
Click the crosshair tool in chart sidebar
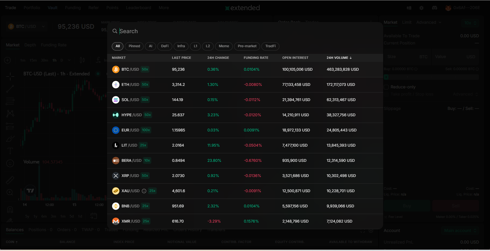pyautogui.click(x=10, y=76)
